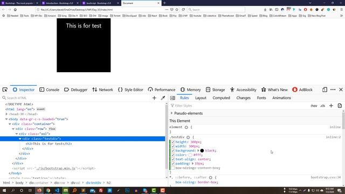Toggle the :hov pseudo-class panel
The height and width of the screenshot is (194, 345).
coord(314,106)
